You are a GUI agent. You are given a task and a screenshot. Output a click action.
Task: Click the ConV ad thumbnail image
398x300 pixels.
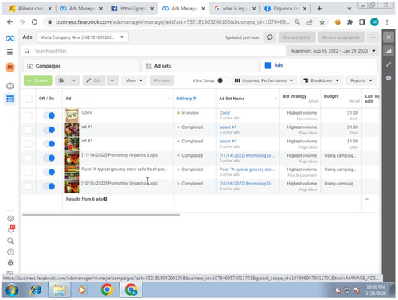coord(72,115)
